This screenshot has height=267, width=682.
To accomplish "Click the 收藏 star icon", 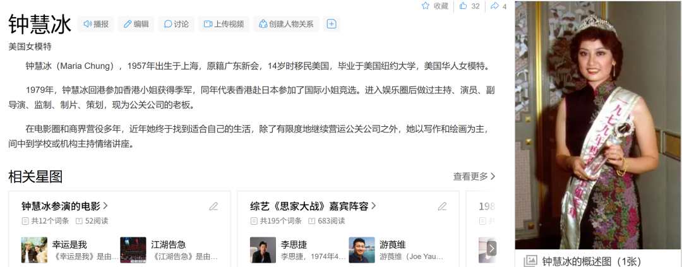I will tap(426, 6).
